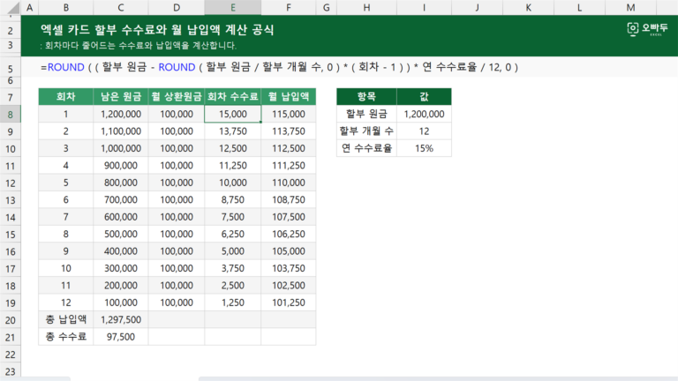Image resolution: width=678 pixels, height=381 pixels.
Task: Click the 할부 원금 label cell
Action: [x=366, y=114]
